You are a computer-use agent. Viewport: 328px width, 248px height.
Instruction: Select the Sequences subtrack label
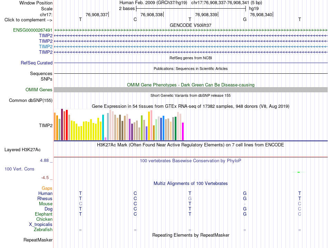point(41,73)
